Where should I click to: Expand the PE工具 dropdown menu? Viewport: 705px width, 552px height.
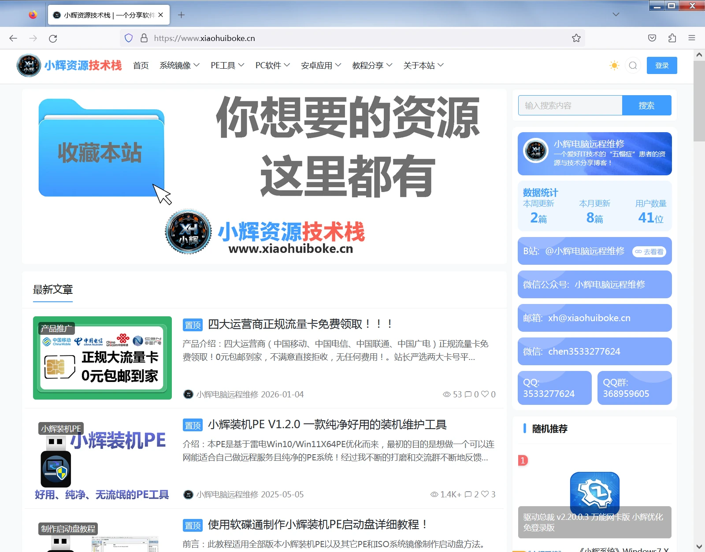(227, 66)
